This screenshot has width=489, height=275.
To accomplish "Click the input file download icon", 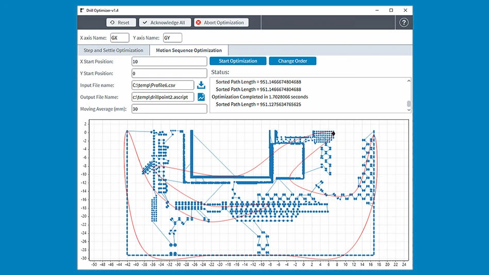I will [x=201, y=85].
